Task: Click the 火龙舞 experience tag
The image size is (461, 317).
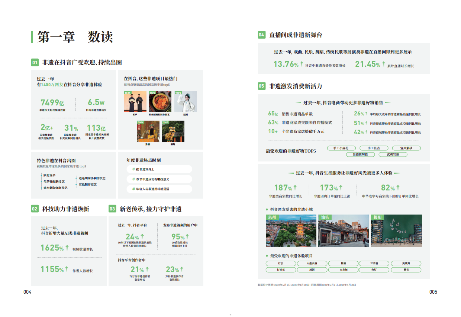Action: 343,270
